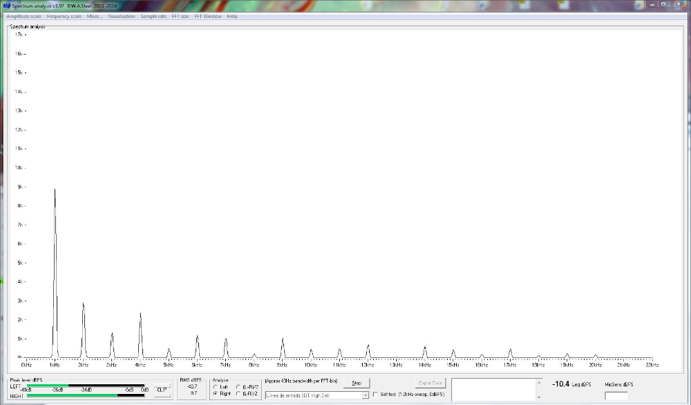
Task: Open the FFT Window menu
Action: [208, 17]
